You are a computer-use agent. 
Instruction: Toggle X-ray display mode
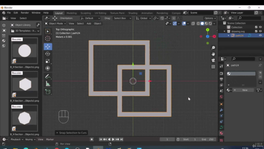pos(193,24)
